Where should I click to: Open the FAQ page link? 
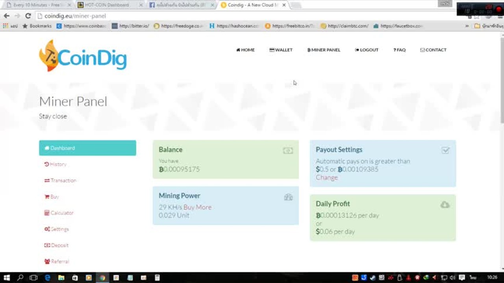coord(399,50)
